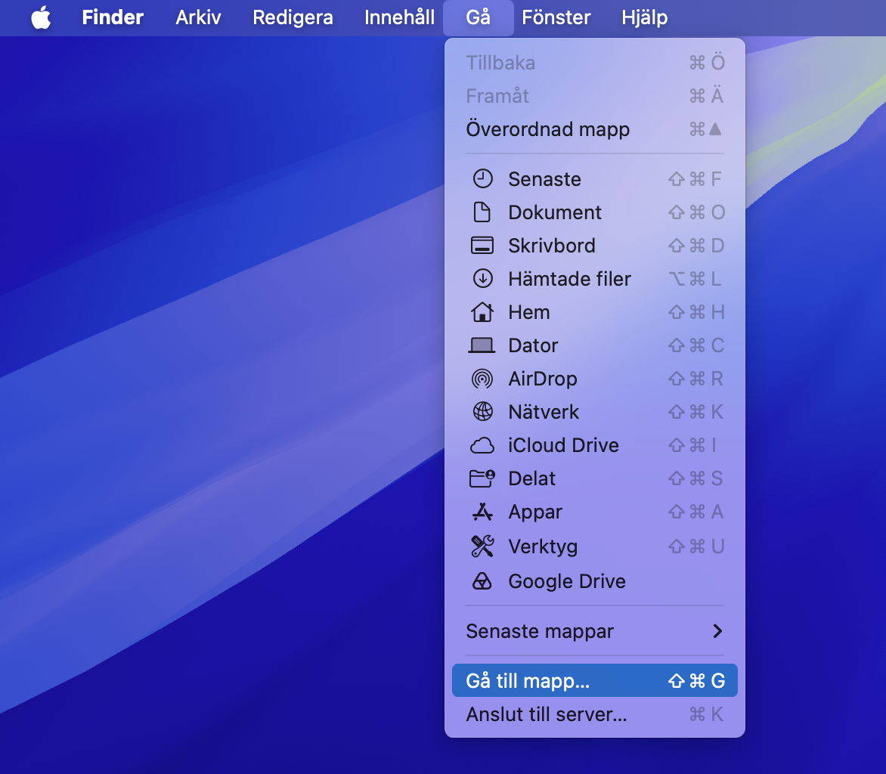Close the open Gå menu title

478,17
